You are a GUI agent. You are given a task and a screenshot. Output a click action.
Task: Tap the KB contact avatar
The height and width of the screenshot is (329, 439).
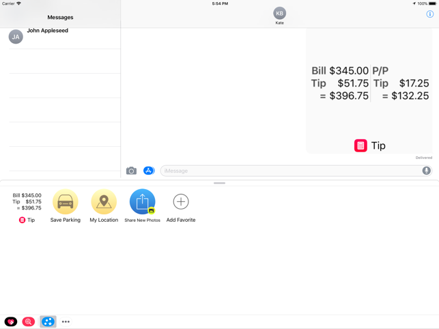pyautogui.click(x=279, y=13)
